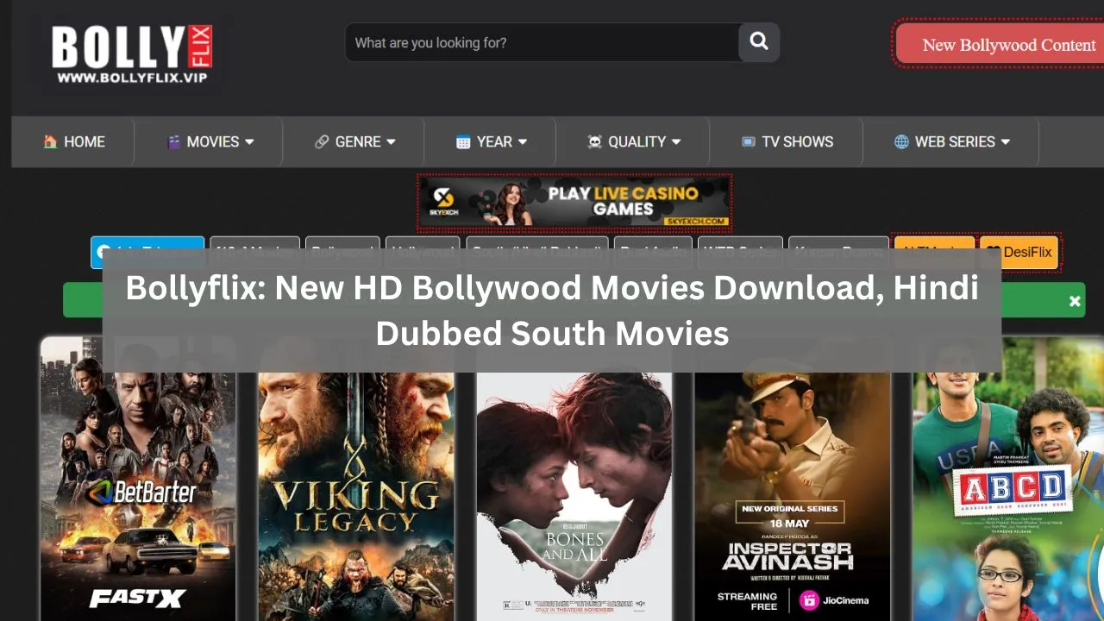Click the Quality skull icon
The width and height of the screenshot is (1104, 621).
coord(594,141)
